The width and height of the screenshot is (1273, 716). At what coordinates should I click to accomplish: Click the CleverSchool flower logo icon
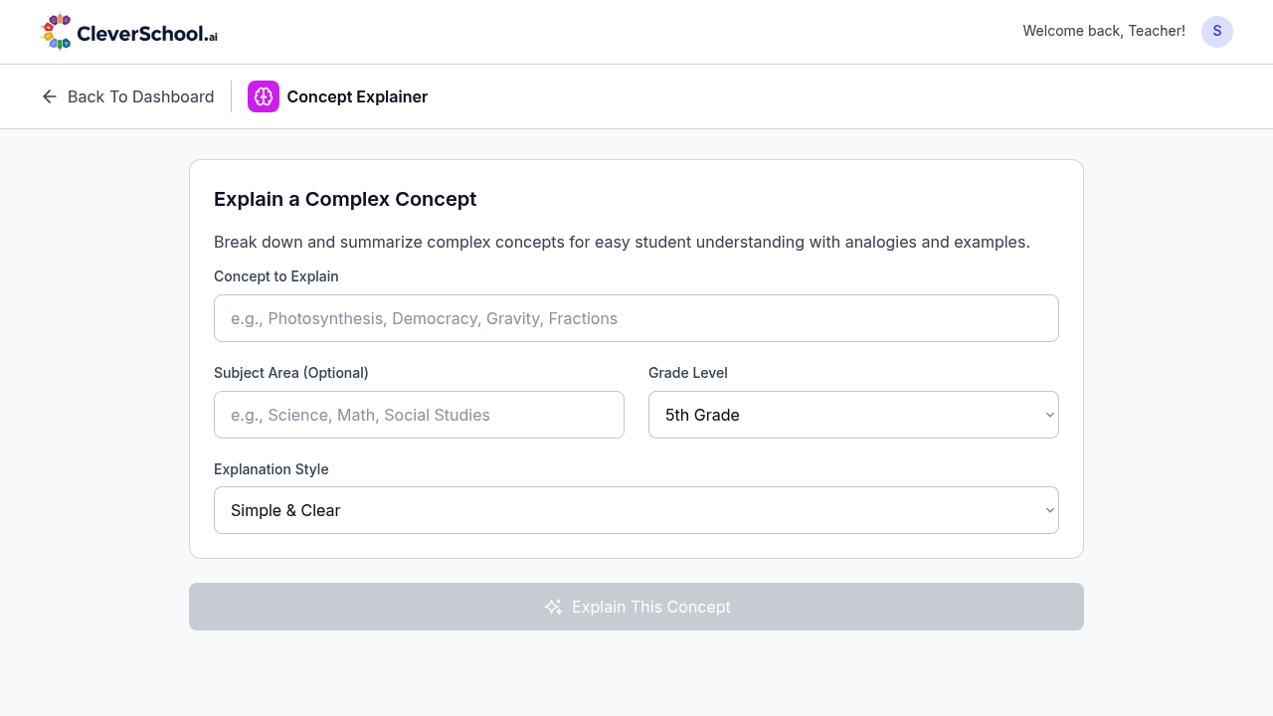(57, 31)
